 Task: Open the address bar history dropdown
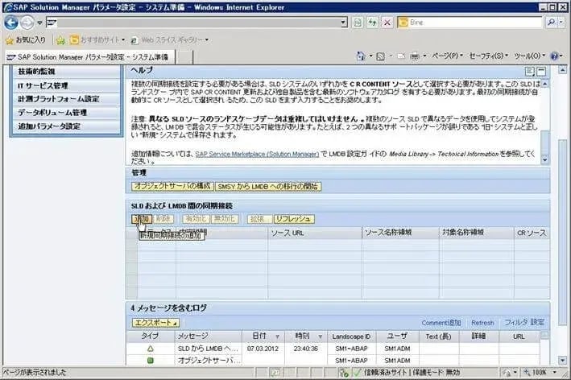coord(343,23)
